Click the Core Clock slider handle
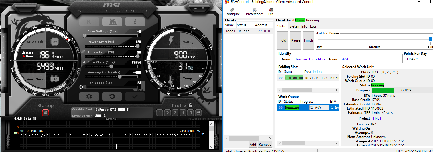 click(x=111, y=66)
